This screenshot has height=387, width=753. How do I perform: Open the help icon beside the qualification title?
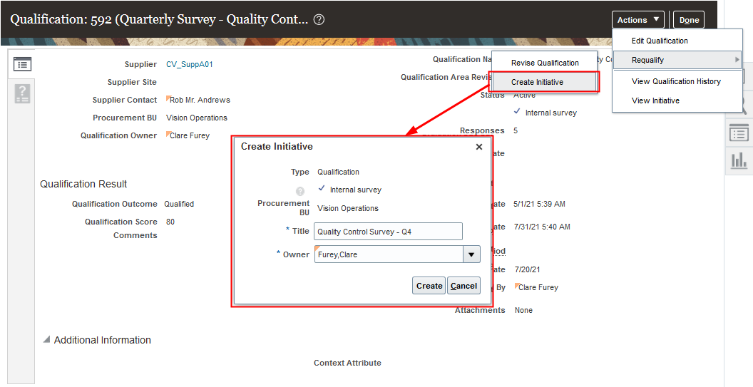319,20
